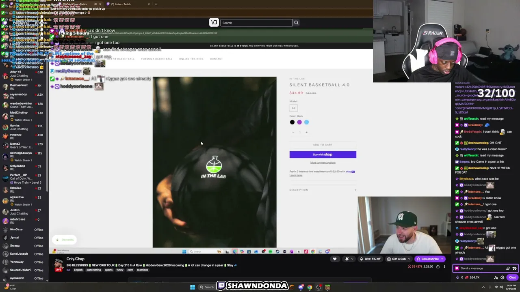Click Buy with Shop button
The height and width of the screenshot is (292, 520).
(x=323, y=155)
